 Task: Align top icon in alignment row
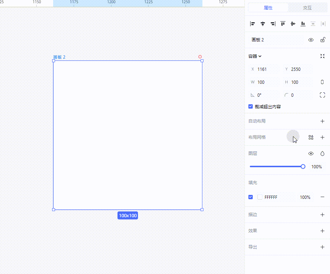point(283,24)
